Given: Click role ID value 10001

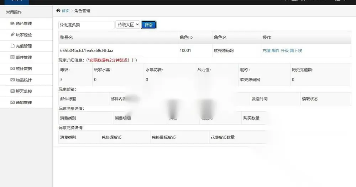Looking at the screenshot, I should 185,50.
